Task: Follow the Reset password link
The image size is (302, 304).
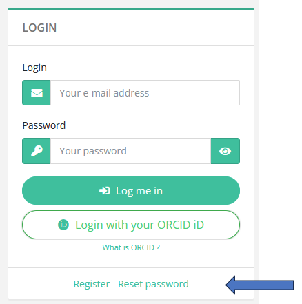Action: (x=153, y=284)
